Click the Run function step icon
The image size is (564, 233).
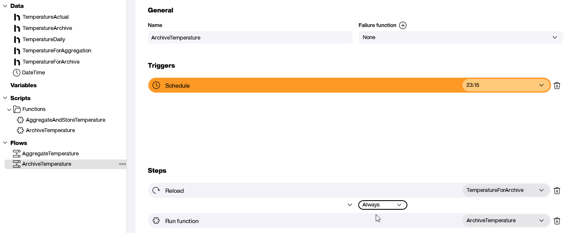pyautogui.click(x=156, y=221)
